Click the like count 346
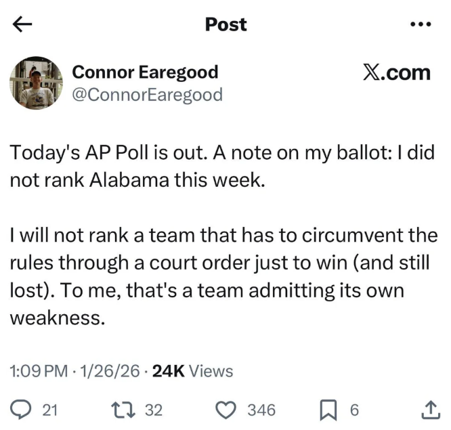The image size is (451, 430). pyautogui.click(x=261, y=410)
